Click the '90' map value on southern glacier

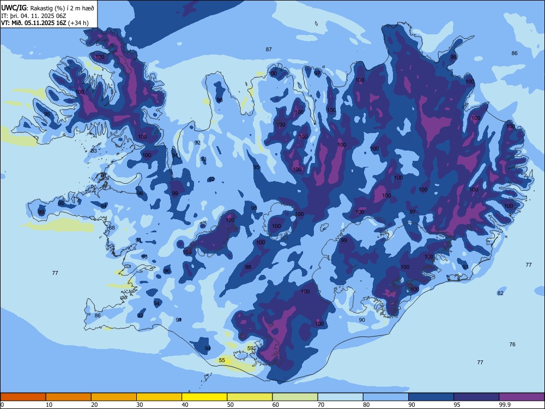point(362,320)
